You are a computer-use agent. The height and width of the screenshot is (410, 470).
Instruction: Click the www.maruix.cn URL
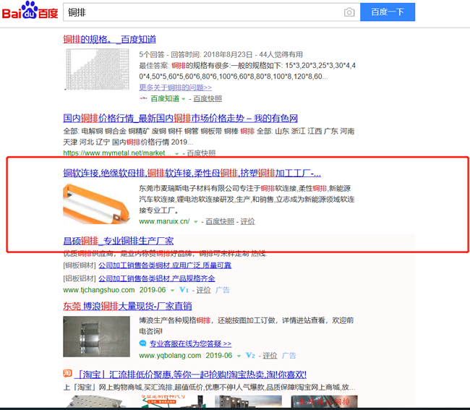[164, 221]
